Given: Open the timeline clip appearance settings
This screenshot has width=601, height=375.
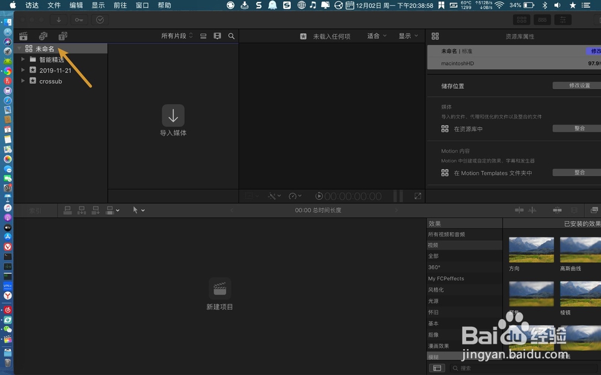Looking at the screenshot, I should pyautogui.click(x=594, y=210).
